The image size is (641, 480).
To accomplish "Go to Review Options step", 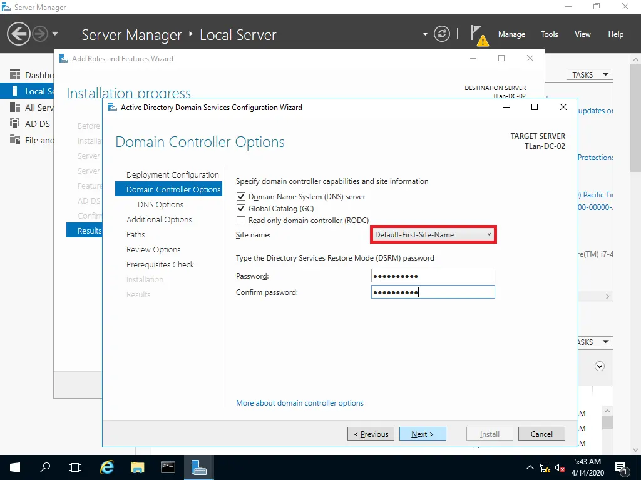I will coord(153,250).
